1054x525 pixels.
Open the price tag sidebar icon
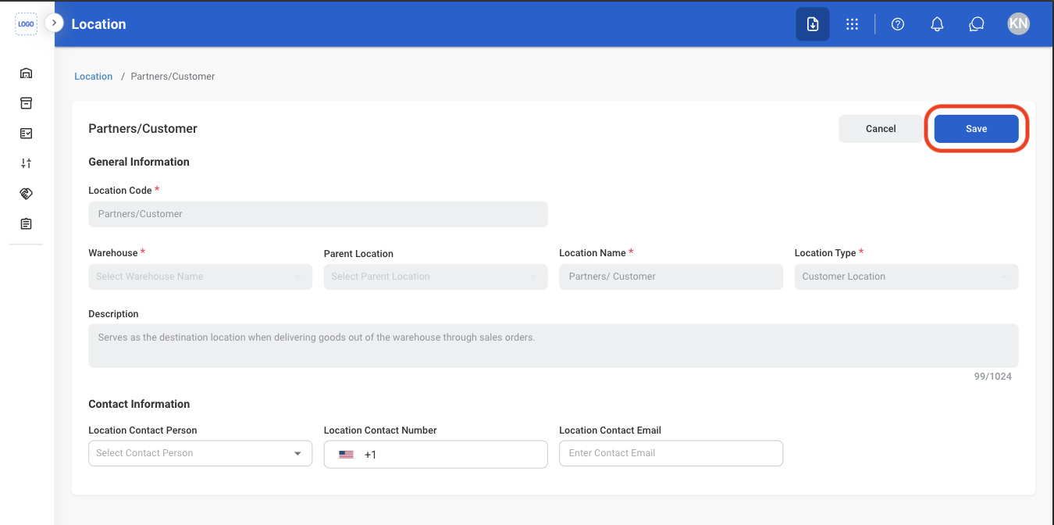(26, 194)
